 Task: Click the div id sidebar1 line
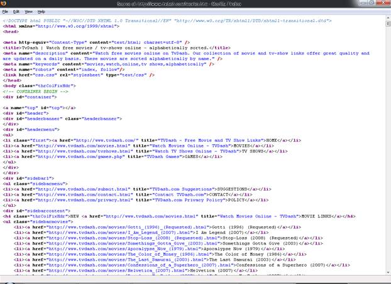tap(28, 178)
